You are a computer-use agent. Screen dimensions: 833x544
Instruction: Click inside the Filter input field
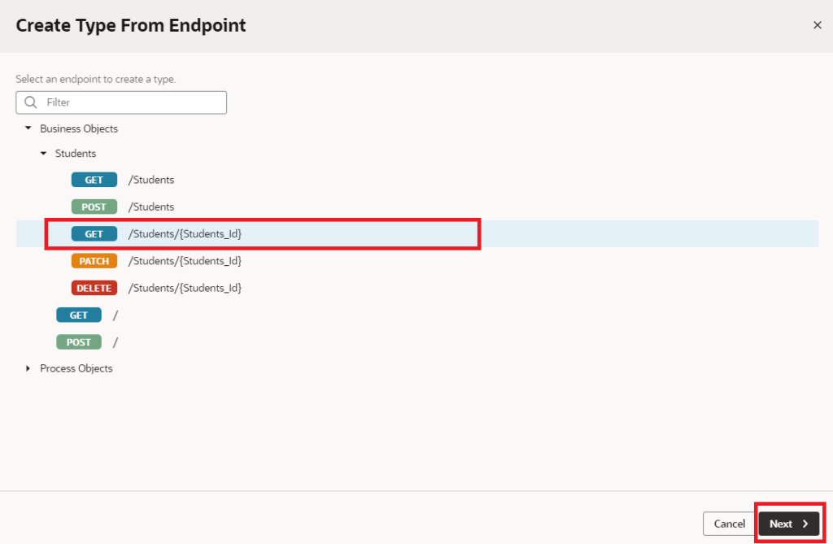point(122,102)
